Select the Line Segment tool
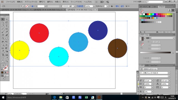 coord(3,29)
